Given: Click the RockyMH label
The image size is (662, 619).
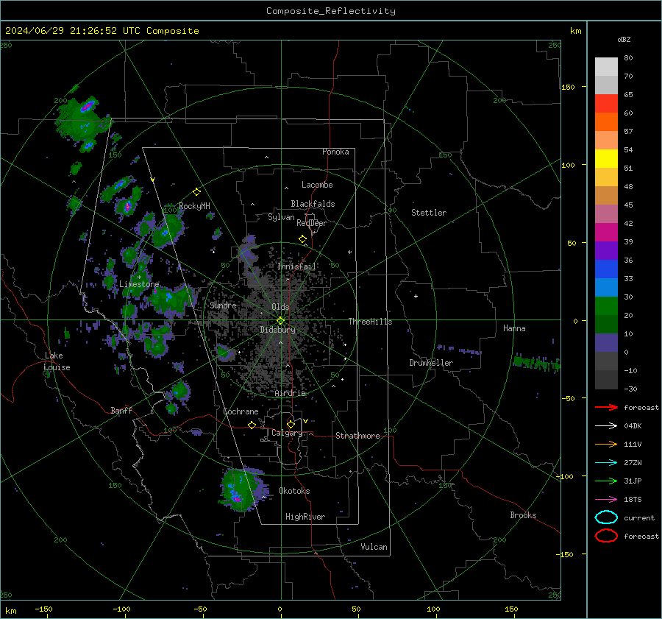Looking at the screenshot, I should 194,206.
